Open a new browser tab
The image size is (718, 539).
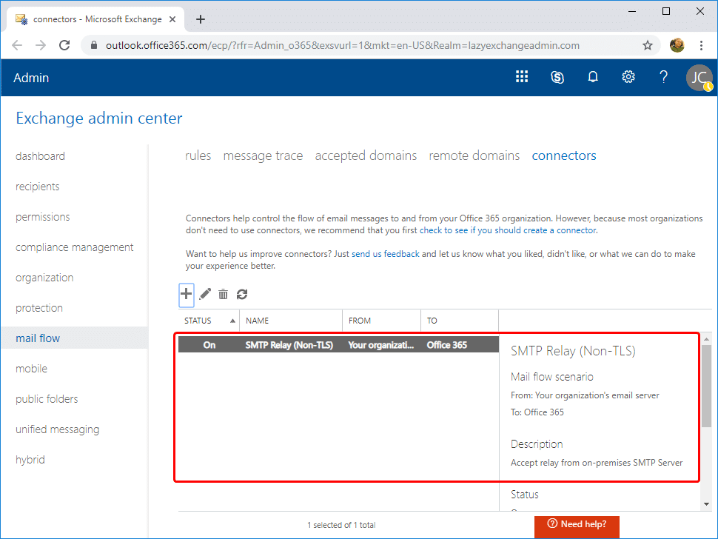pyautogui.click(x=201, y=19)
